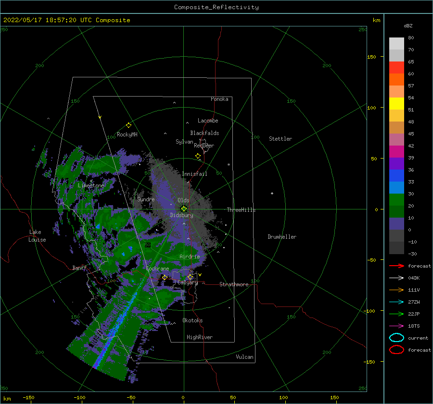Click the Airdrie label
Image resolution: width=433 pixels, height=404 pixels.
pyautogui.click(x=190, y=257)
